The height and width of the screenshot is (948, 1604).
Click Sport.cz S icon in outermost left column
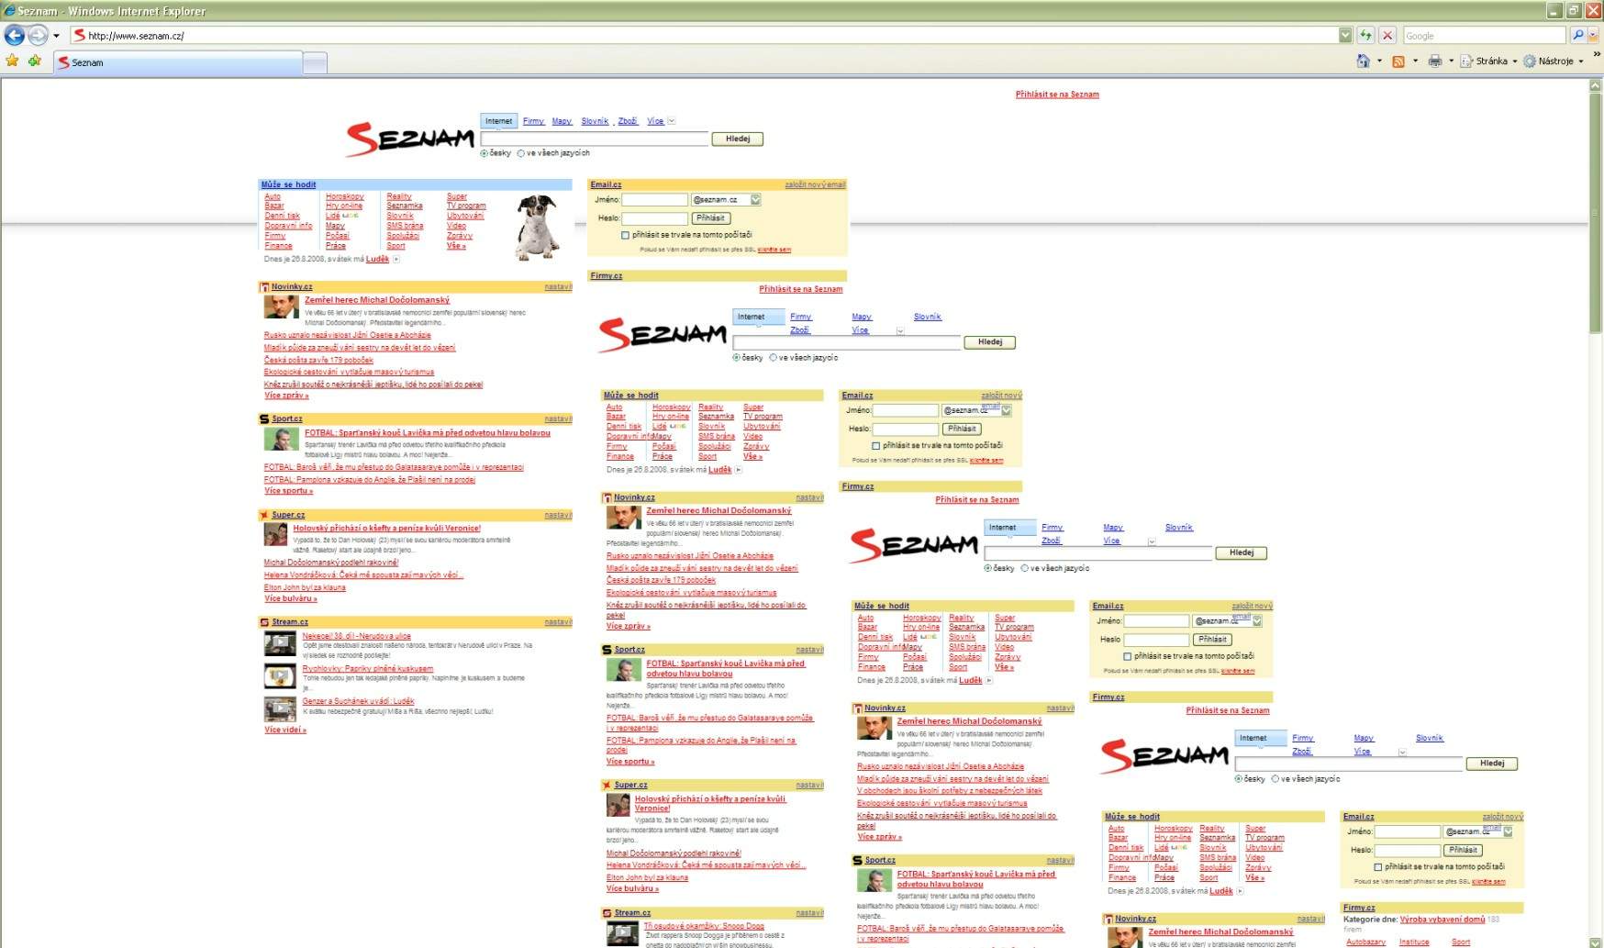tap(264, 419)
